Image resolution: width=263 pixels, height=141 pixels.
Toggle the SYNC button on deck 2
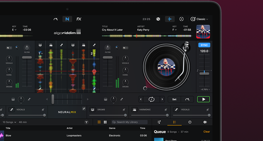204,45
